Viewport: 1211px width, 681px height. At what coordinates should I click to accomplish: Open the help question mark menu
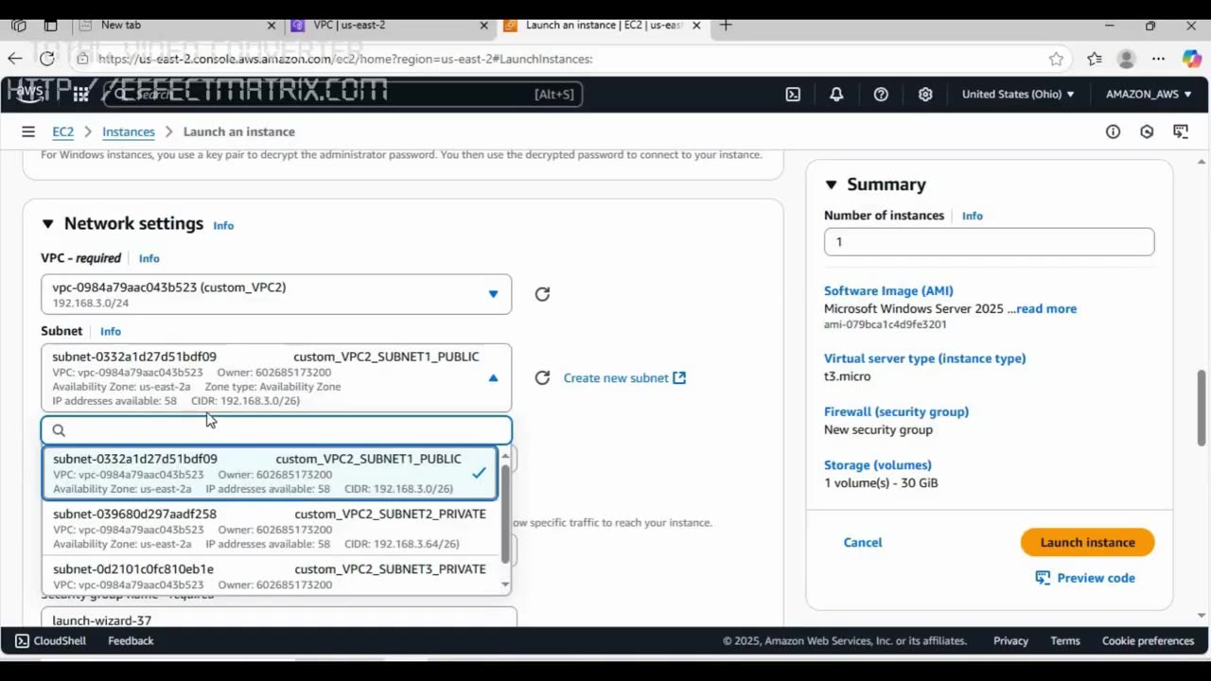[881, 95]
